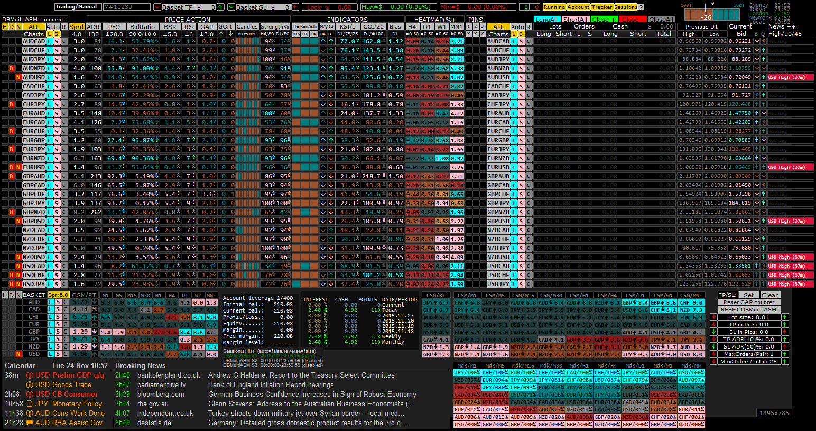The width and height of the screenshot is (816, 431).
Task: Click the cyan L icon for AUDCAD in left table
Action: coord(50,41)
